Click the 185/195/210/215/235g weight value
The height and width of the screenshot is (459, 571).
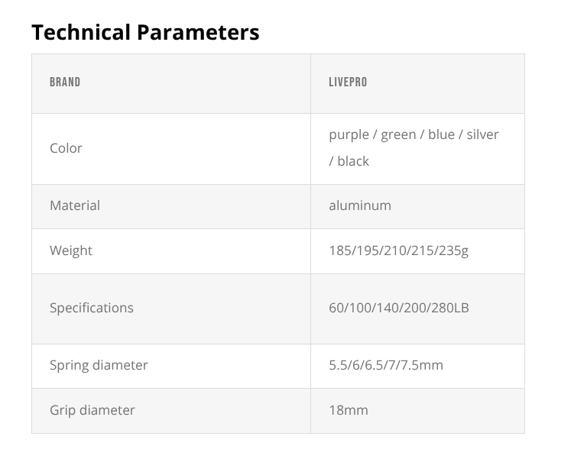point(398,251)
